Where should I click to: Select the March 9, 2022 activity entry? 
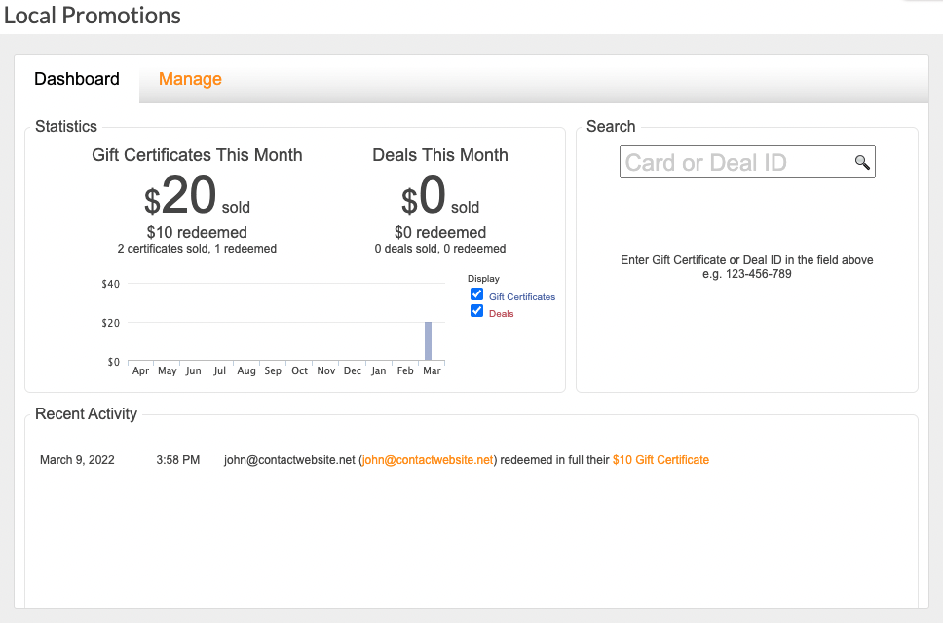[77, 459]
